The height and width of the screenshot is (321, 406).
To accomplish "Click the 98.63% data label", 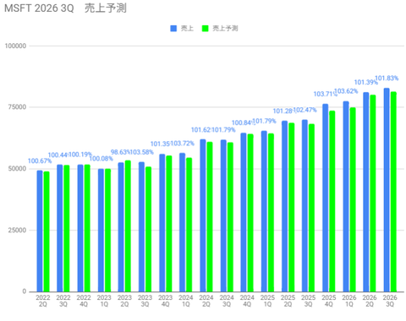I will [x=120, y=152].
